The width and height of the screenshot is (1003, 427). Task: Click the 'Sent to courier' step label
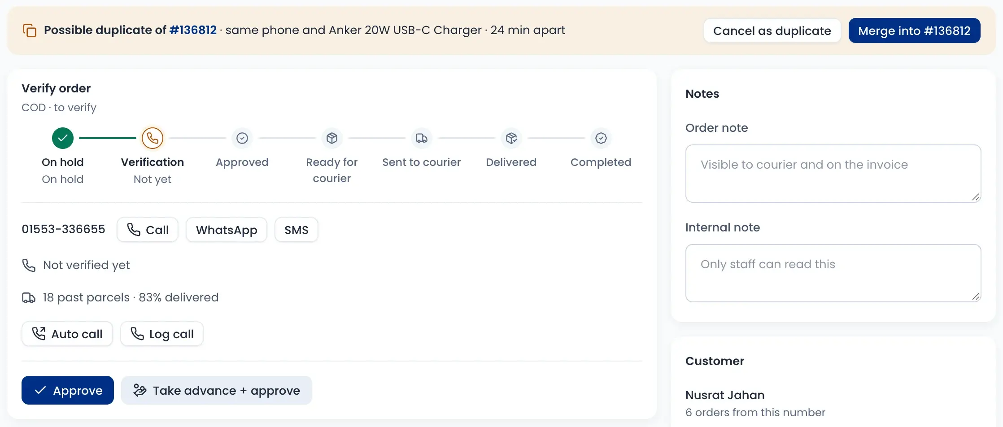click(422, 162)
